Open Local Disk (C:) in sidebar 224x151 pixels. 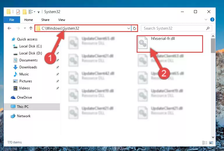27,46
